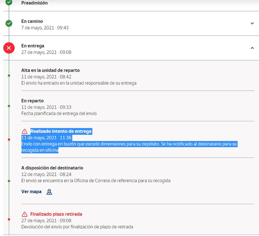
Task: Click warning triangle beside Finalizado plazo retirada
Action: point(25,214)
